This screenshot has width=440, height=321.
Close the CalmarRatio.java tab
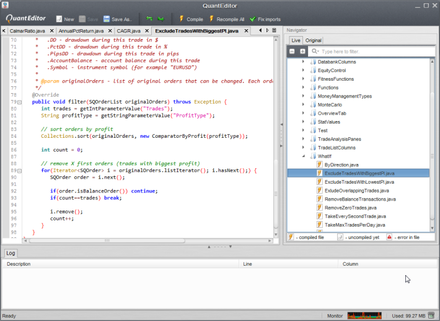point(51,30)
